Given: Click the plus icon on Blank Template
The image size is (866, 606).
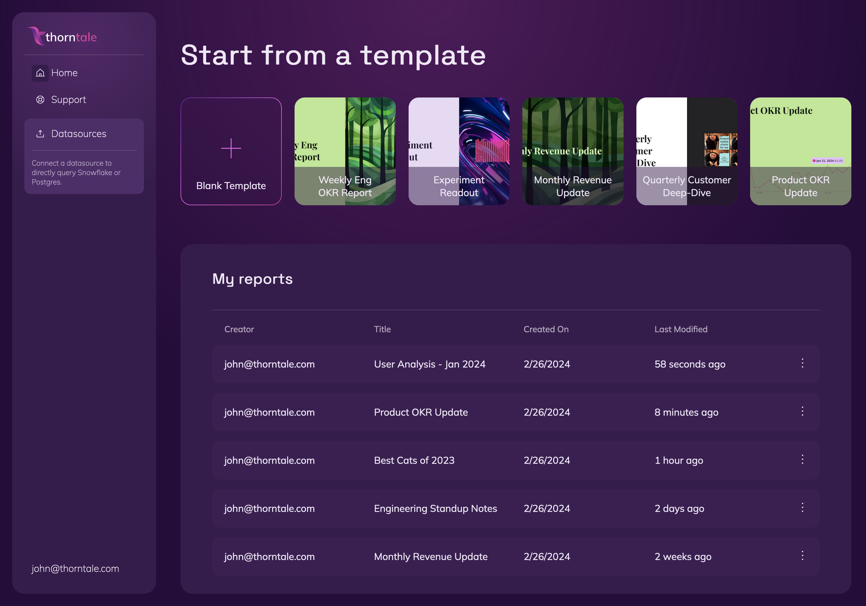Looking at the screenshot, I should (x=231, y=148).
